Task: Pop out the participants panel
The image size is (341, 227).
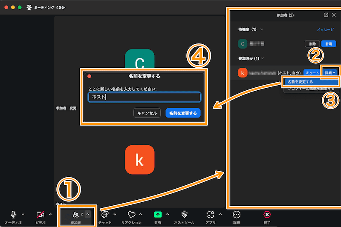Action: tap(326, 15)
